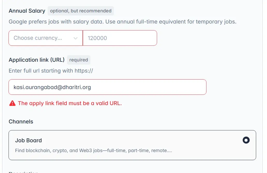Click the red warning triangle icon

click(x=12, y=103)
